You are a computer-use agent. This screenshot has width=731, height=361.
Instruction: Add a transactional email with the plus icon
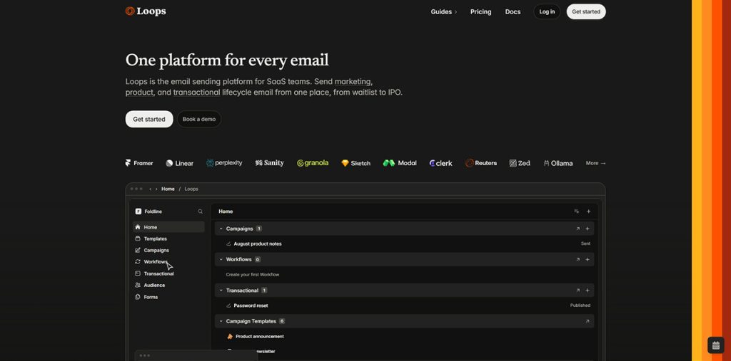click(588, 291)
